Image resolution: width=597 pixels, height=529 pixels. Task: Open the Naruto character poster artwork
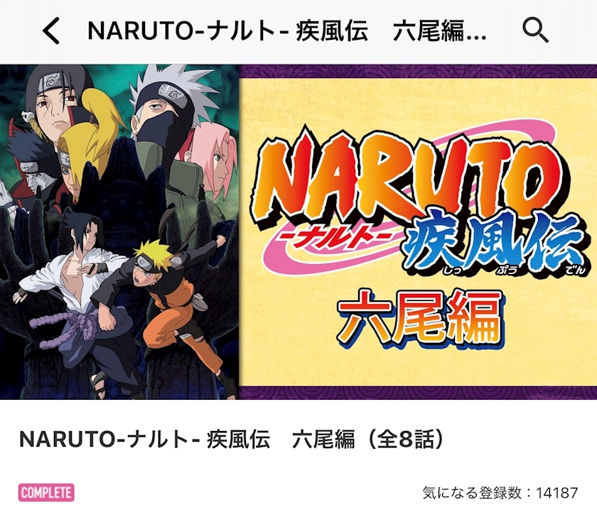point(119,232)
